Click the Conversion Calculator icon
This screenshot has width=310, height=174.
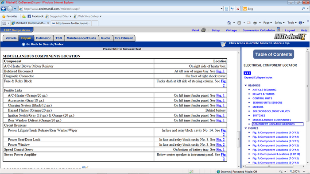click(279, 30)
